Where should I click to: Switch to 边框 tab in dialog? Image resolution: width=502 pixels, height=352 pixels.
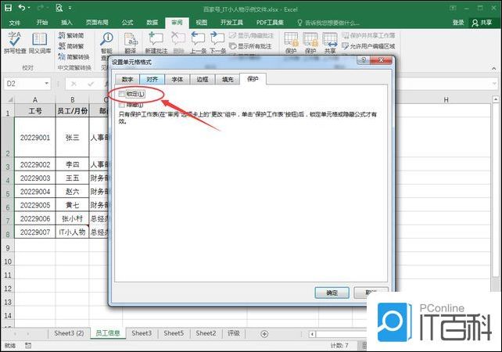[x=203, y=79]
